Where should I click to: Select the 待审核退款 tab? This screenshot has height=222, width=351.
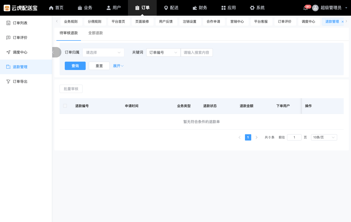69,33
